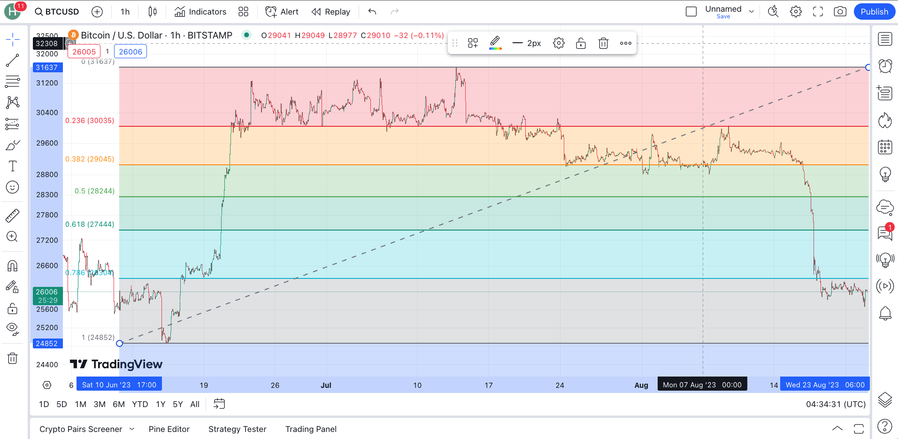The height and width of the screenshot is (439, 898).
Task: Open the Economic Calendar panel
Action: [885, 147]
